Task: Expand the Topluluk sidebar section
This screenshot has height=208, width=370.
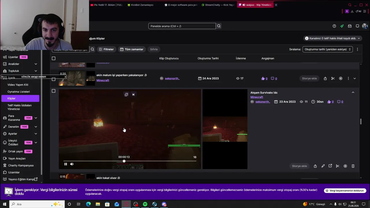Action: coord(36,71)
